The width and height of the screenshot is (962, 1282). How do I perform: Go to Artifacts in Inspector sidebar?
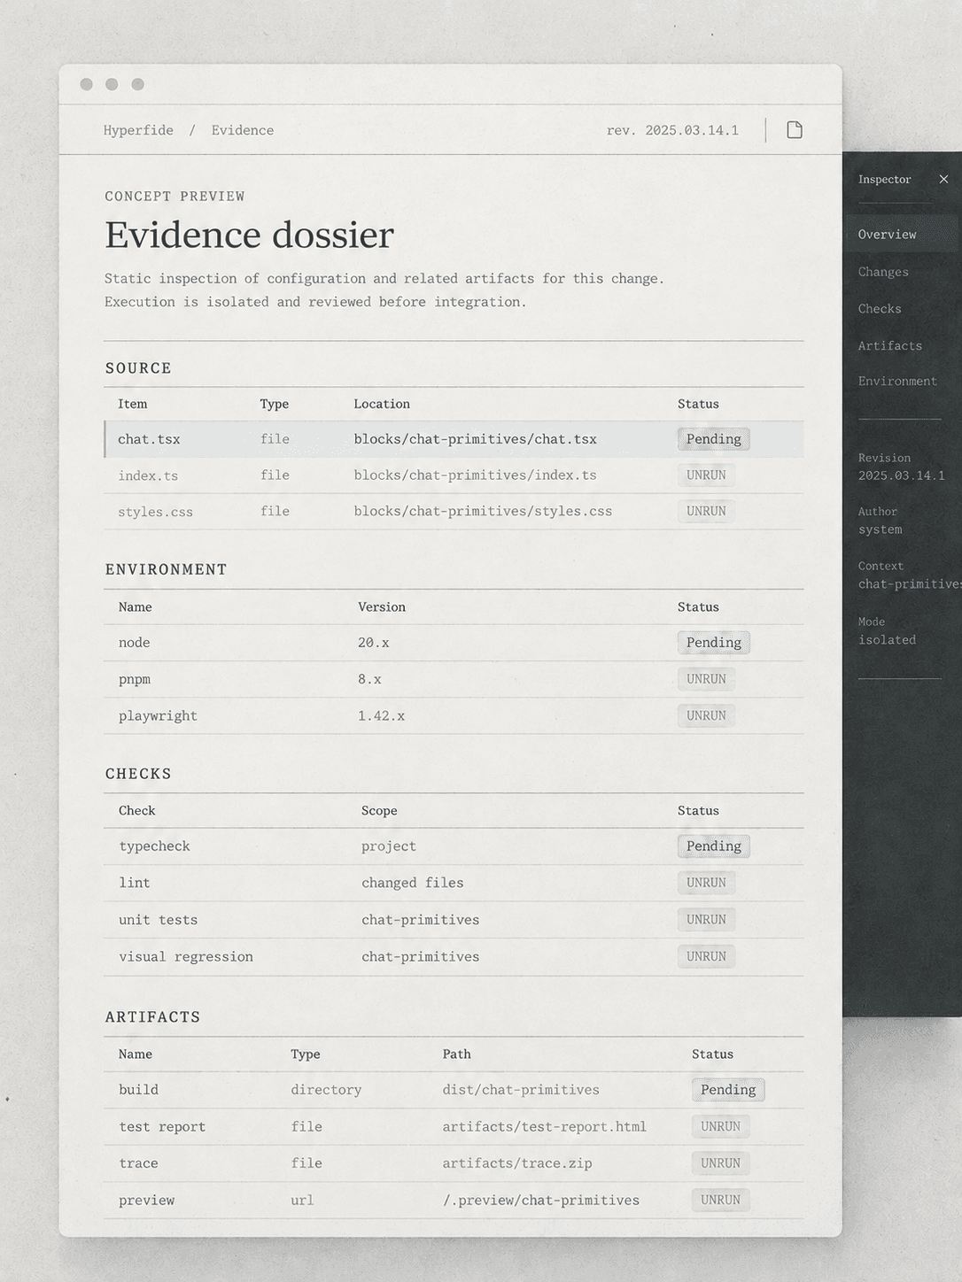coord(889,346)
